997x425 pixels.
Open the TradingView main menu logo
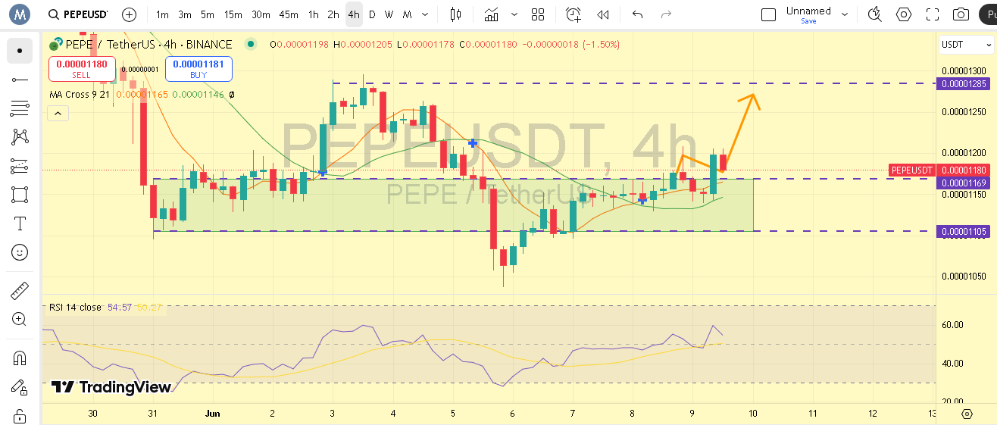(20, 14)
